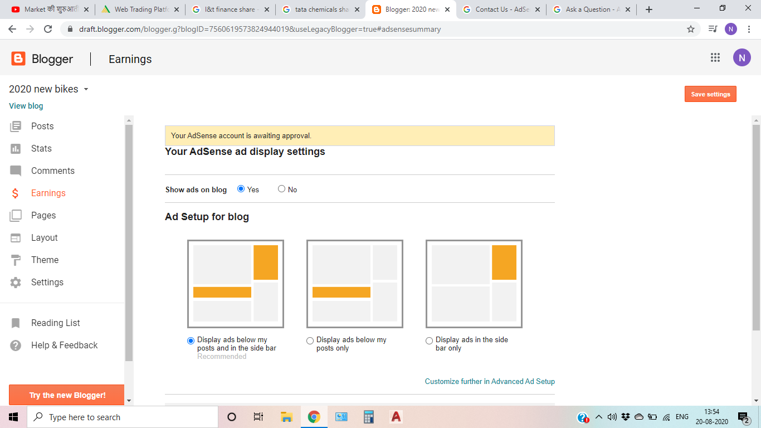Screen dimensions: 761x428
Task: Open the View blog link
Action: (26, 106)
